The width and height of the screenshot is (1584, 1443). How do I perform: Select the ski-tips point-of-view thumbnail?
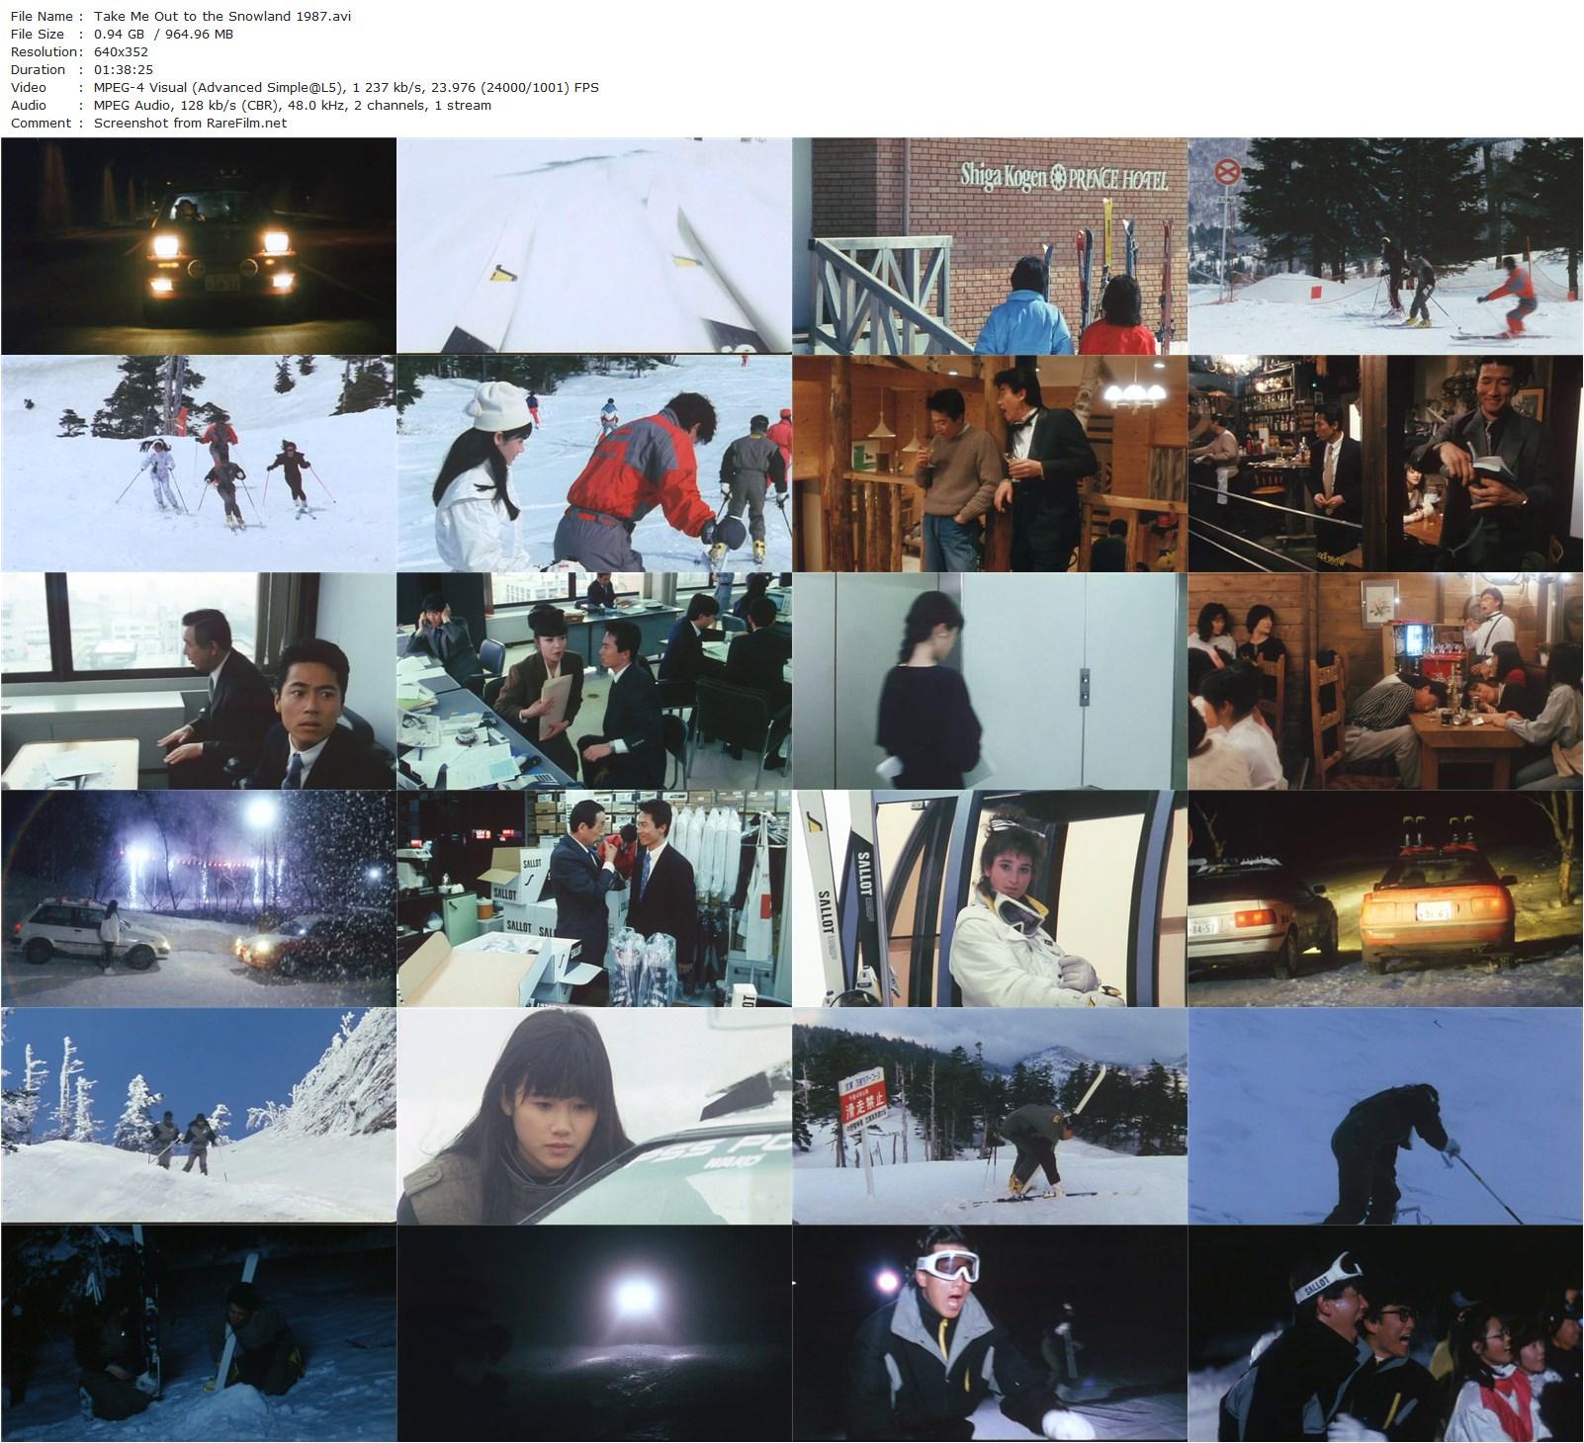click(593, 247)
